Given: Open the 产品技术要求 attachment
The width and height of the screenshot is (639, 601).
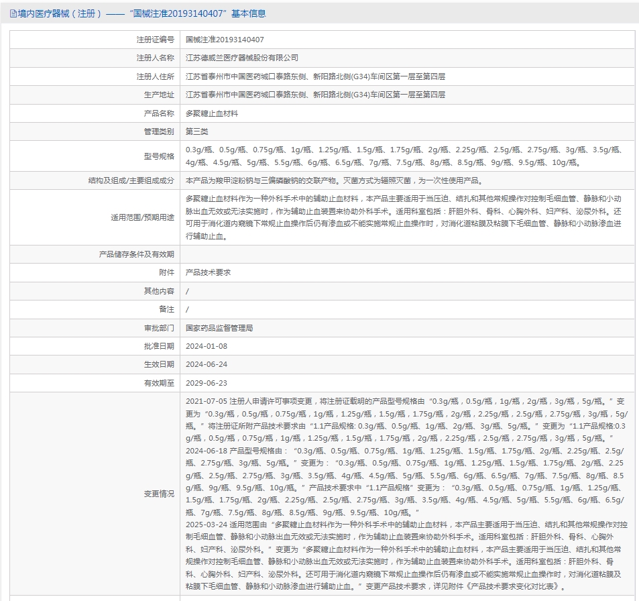Looking at the screenshot, I should click(209, 272).
